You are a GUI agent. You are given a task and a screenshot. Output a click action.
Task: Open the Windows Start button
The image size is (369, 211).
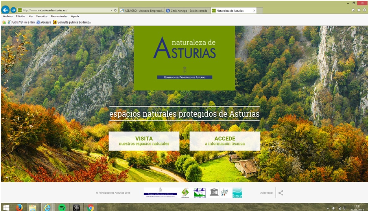[6, 208]
